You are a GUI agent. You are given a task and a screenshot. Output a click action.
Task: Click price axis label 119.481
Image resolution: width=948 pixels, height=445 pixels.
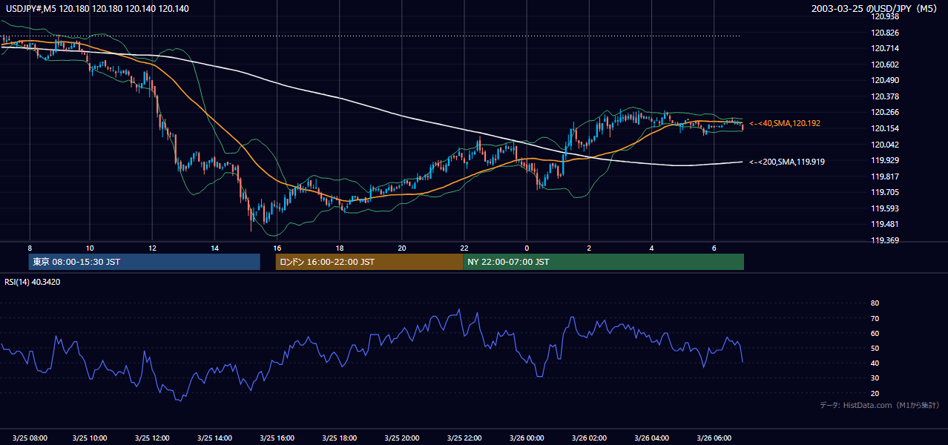884,224
